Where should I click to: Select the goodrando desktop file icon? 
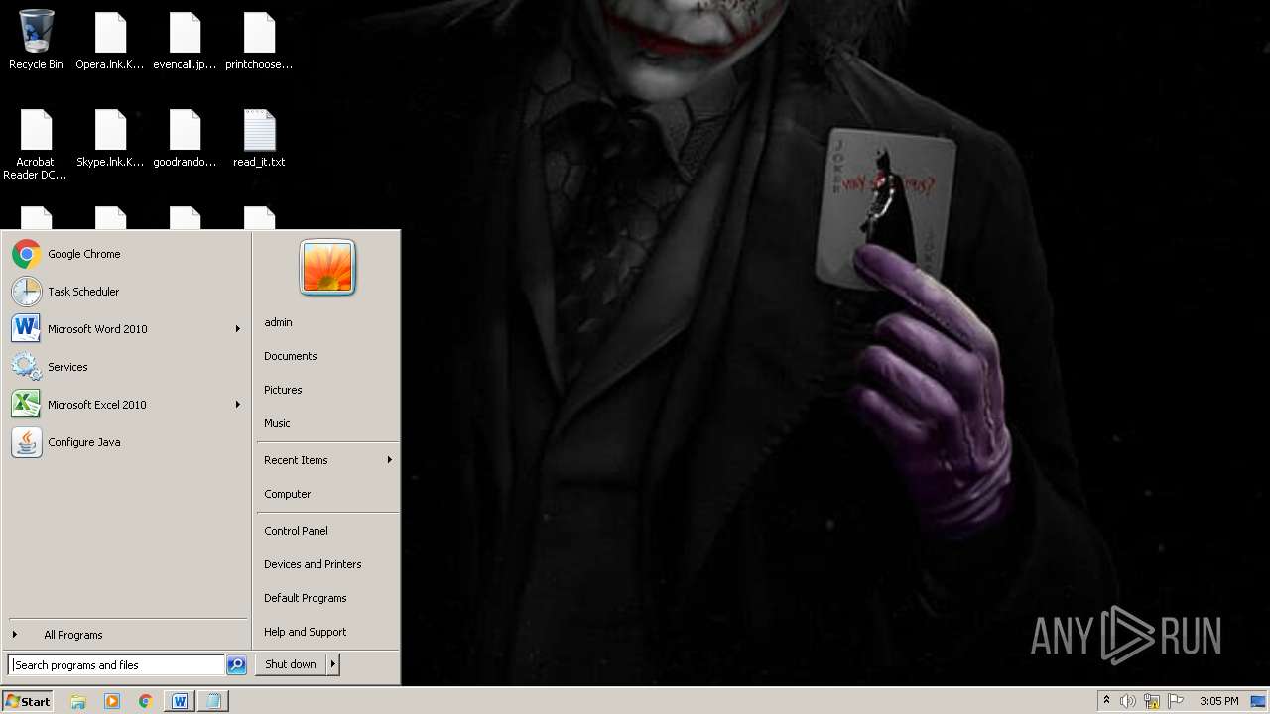185,139
